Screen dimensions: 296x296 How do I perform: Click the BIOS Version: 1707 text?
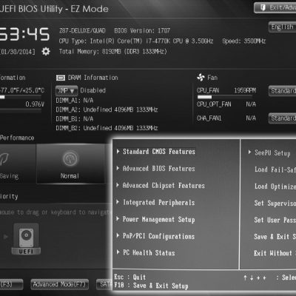142,30
